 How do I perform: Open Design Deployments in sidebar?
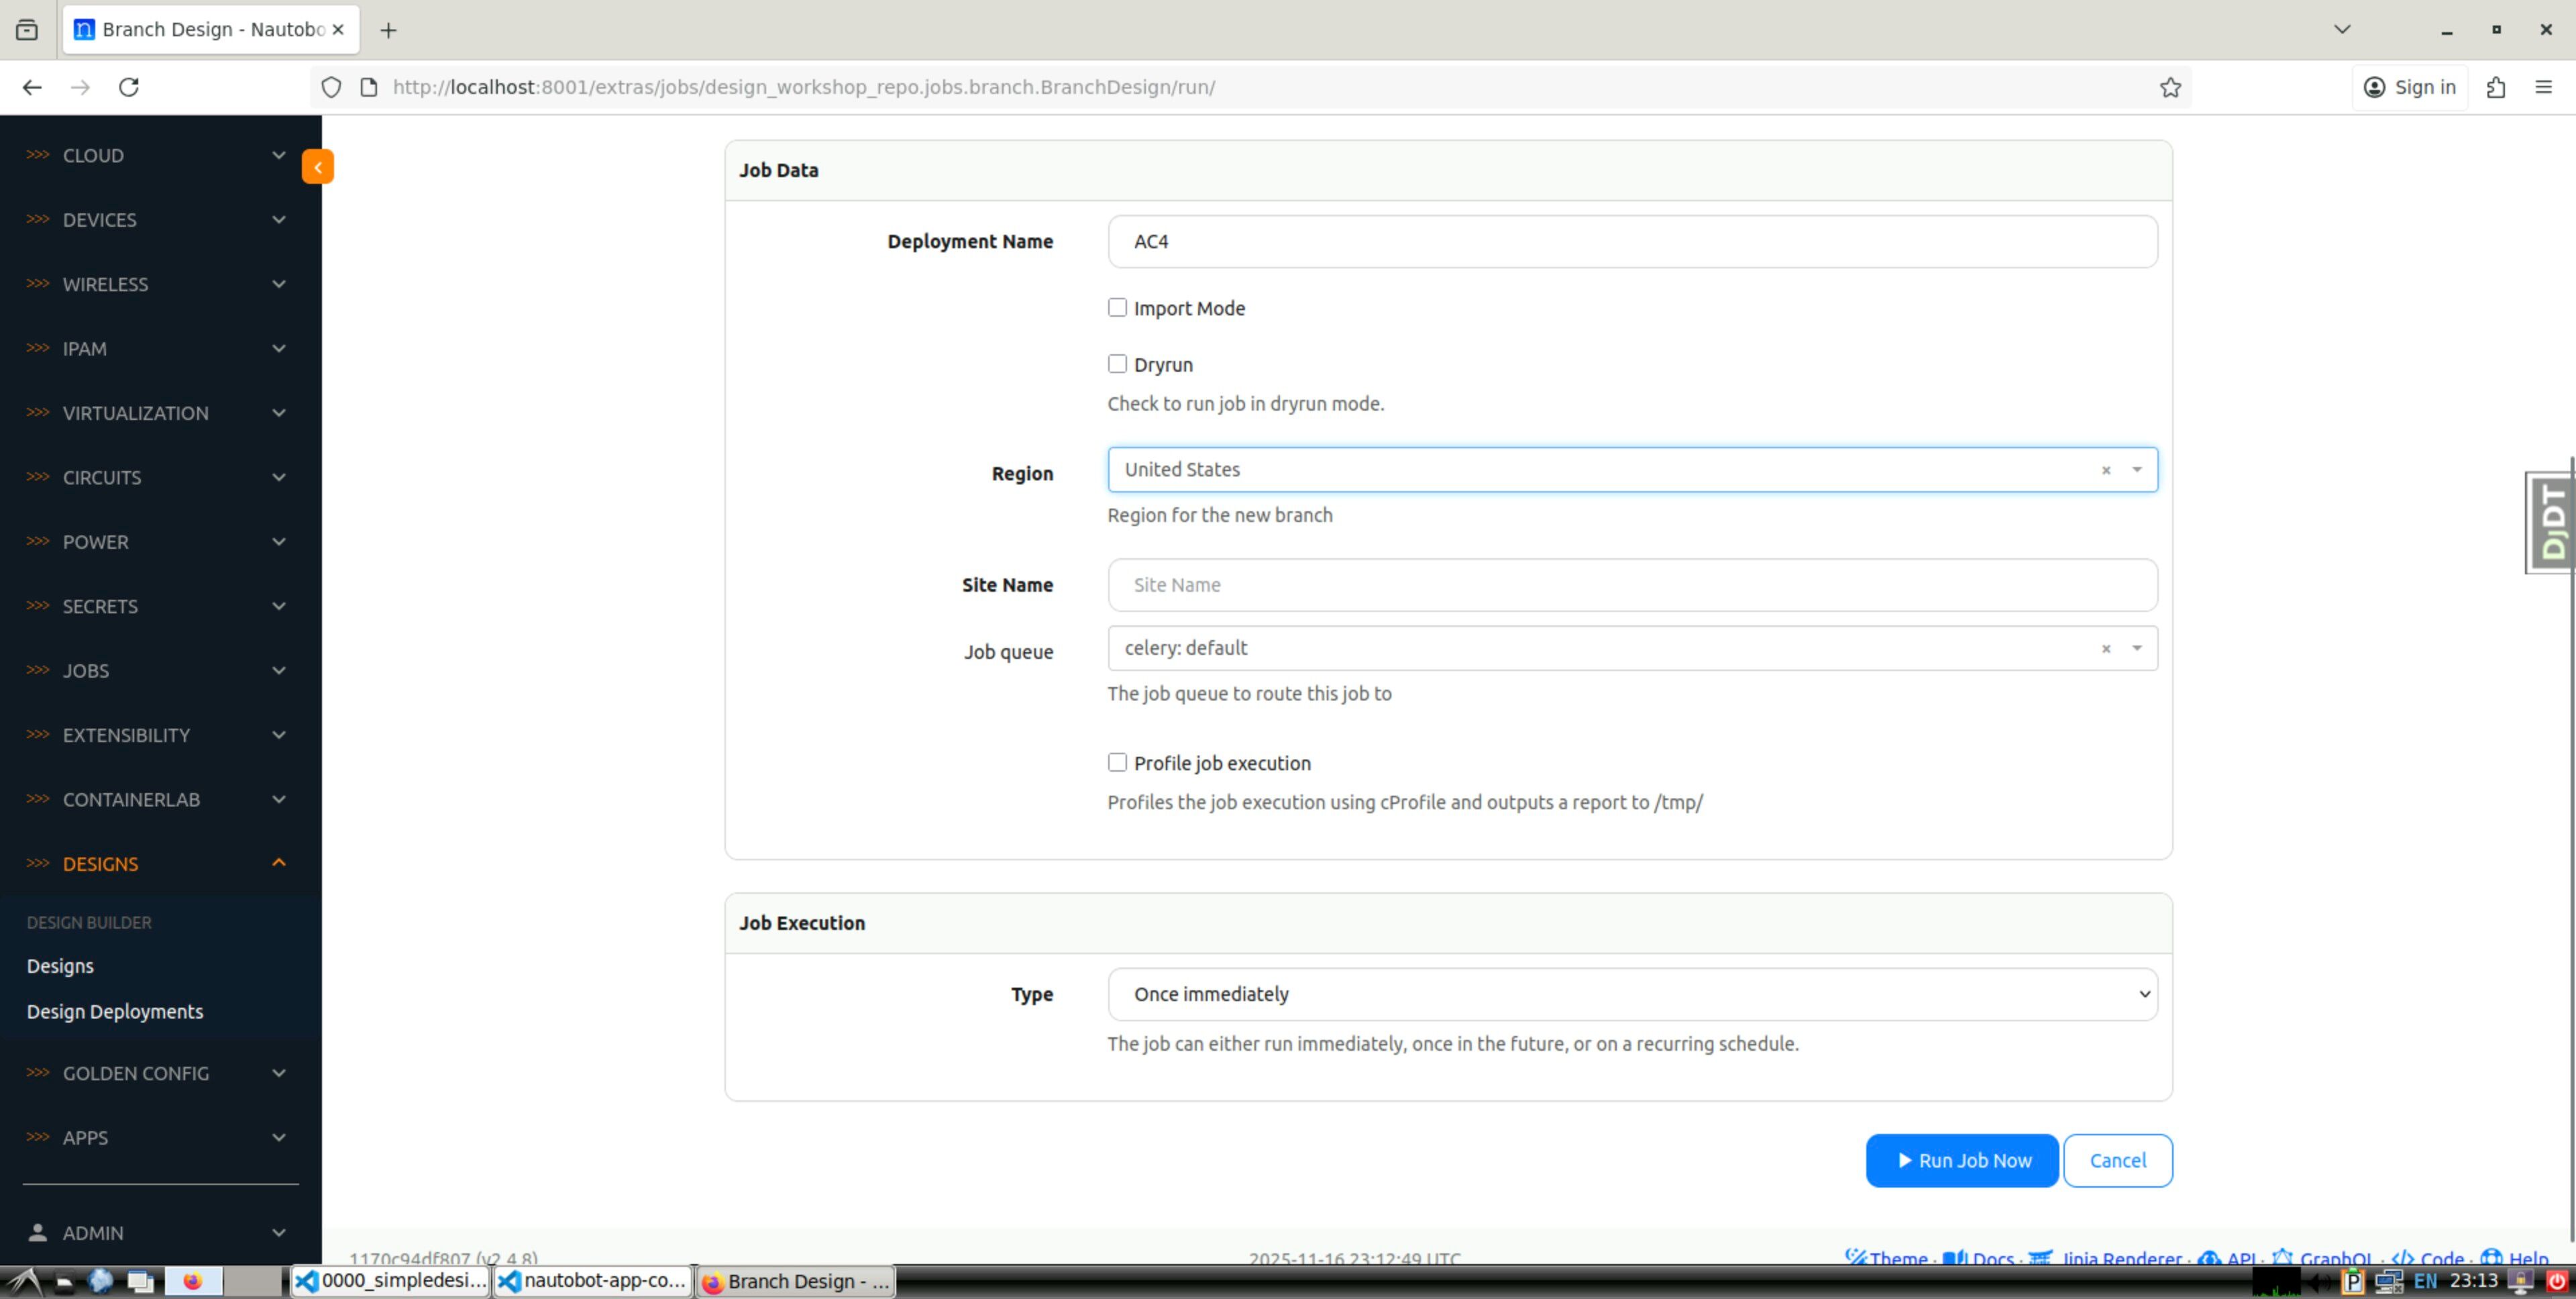pos(115,1011)
